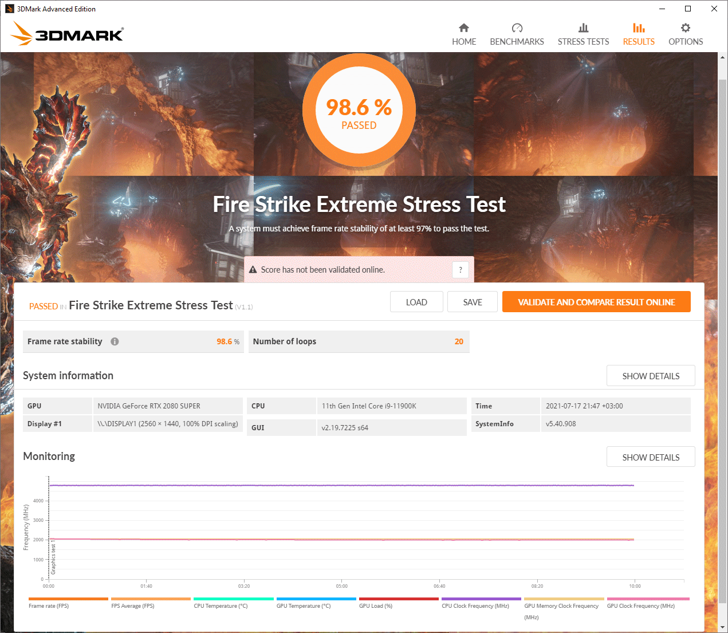Click the Frame rate stability '98.6 %' value
This screenshot has height=633, width=728.
point(228,341)
